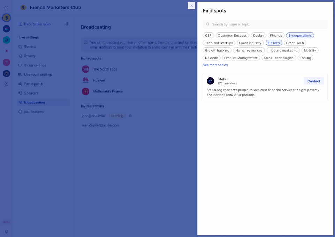Click the 1701 members text
The height and width of the screenshot is (237, 335).
227,83
